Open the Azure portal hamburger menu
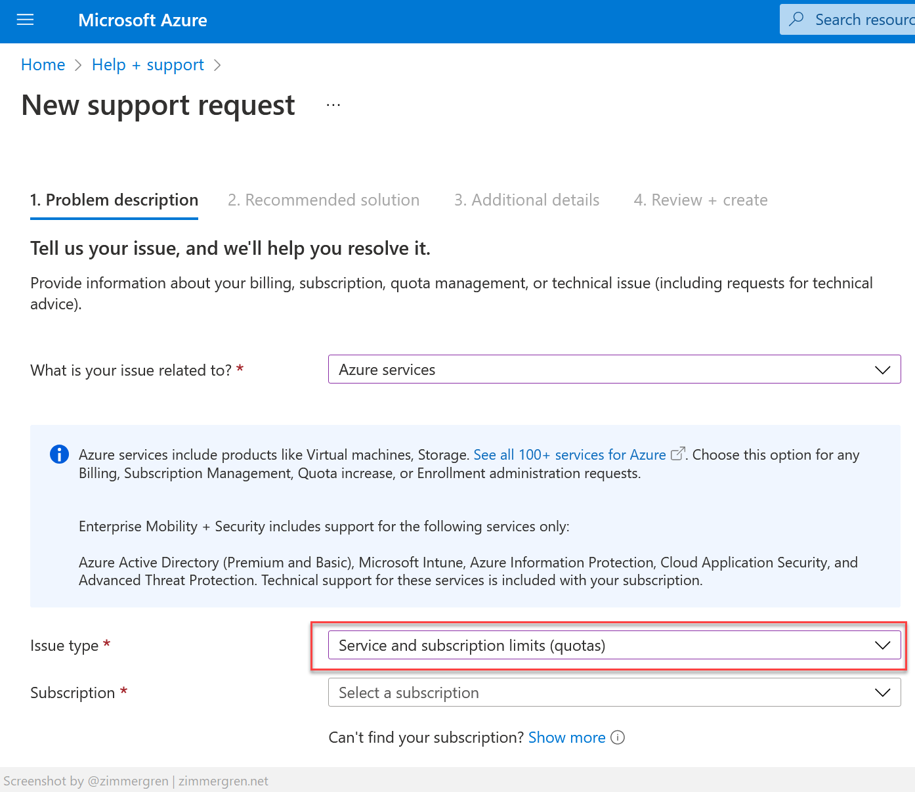This screenshot has height=792, width=915. (x=25, y=20)
